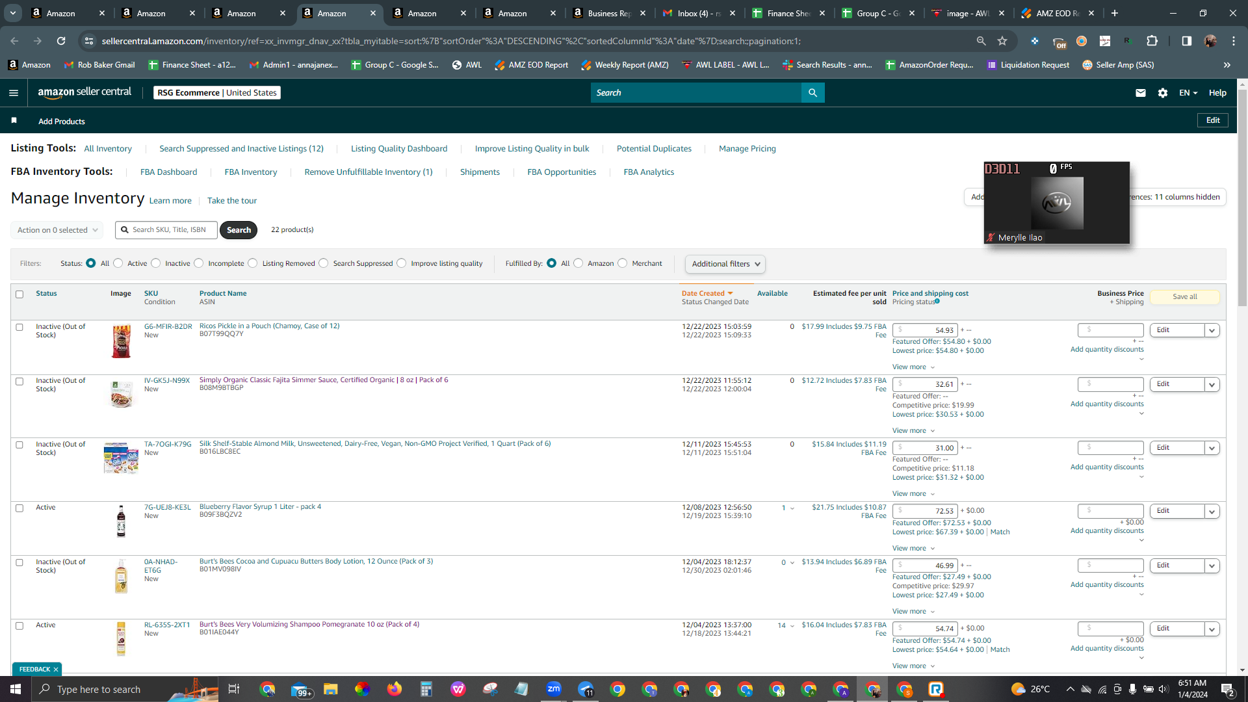
Task: Open the Task View icon on taskbar
Action: click(x=234, y=689)
